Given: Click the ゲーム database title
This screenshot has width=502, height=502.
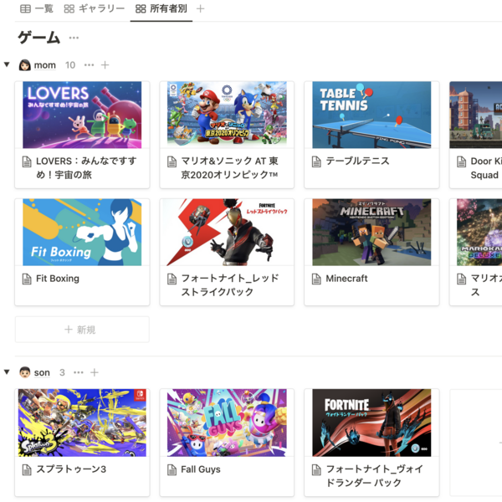Looking at the screenshot, I should point(39,38).
